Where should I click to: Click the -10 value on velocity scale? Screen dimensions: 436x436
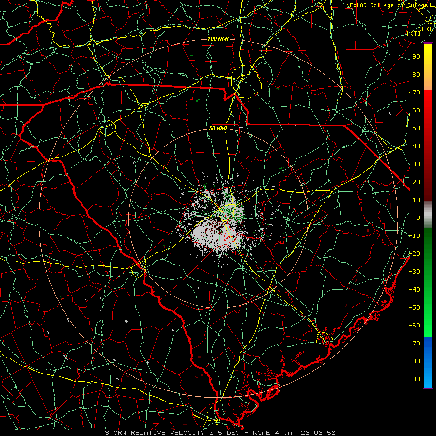click(x=414, y=236)
